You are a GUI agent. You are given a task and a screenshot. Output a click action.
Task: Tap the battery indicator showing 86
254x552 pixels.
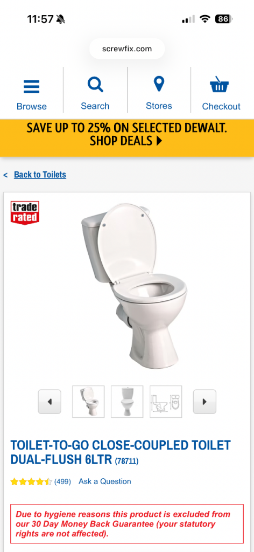[x=224, y=19]
